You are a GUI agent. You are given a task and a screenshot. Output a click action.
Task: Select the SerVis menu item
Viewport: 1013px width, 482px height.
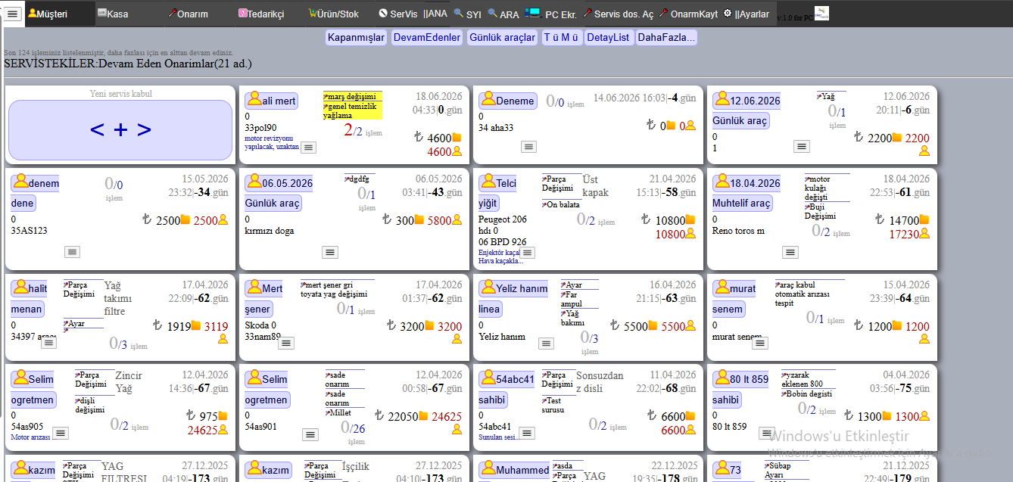tap(398, 14)
